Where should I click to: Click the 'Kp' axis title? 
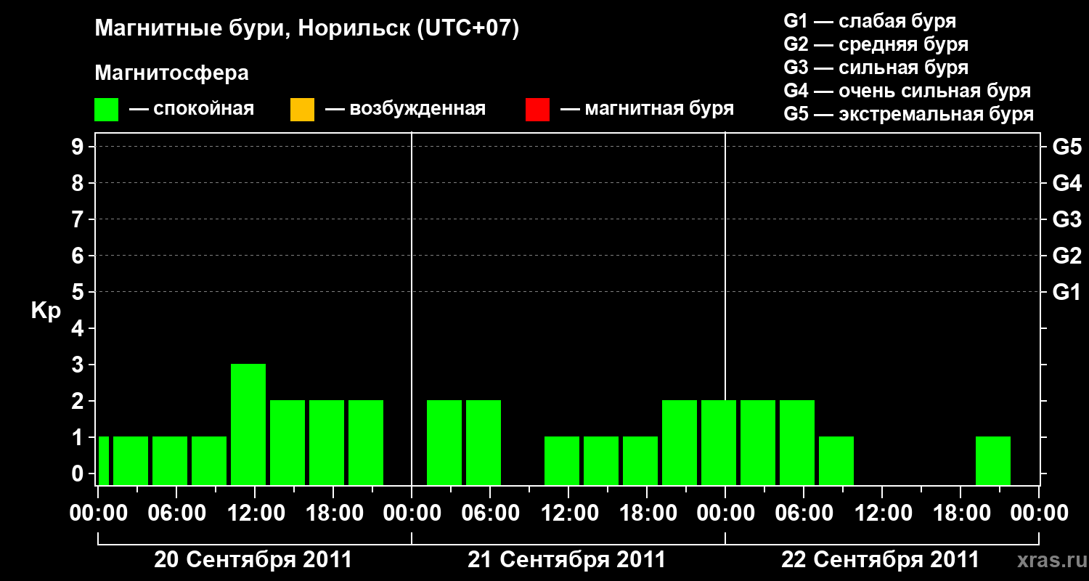(46, 311)
